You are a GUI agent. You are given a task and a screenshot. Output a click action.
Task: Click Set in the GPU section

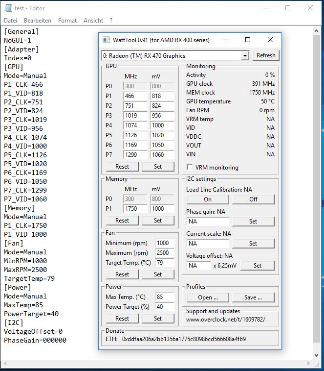click(158, 167)
